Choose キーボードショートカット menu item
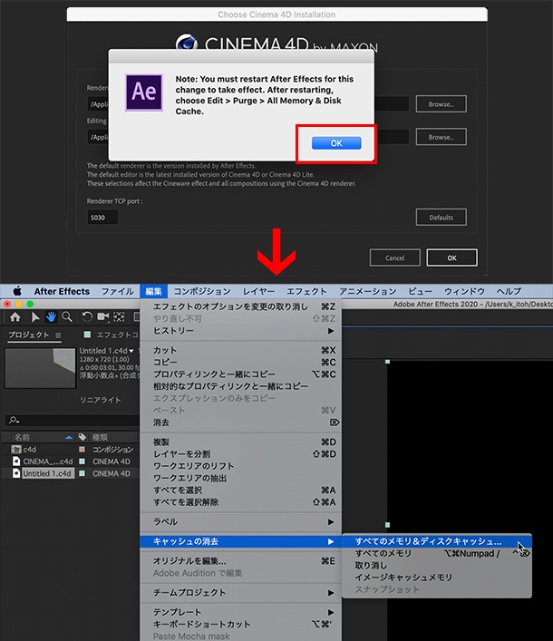This screenshot has width=553, height=641. tap(241, 625)
